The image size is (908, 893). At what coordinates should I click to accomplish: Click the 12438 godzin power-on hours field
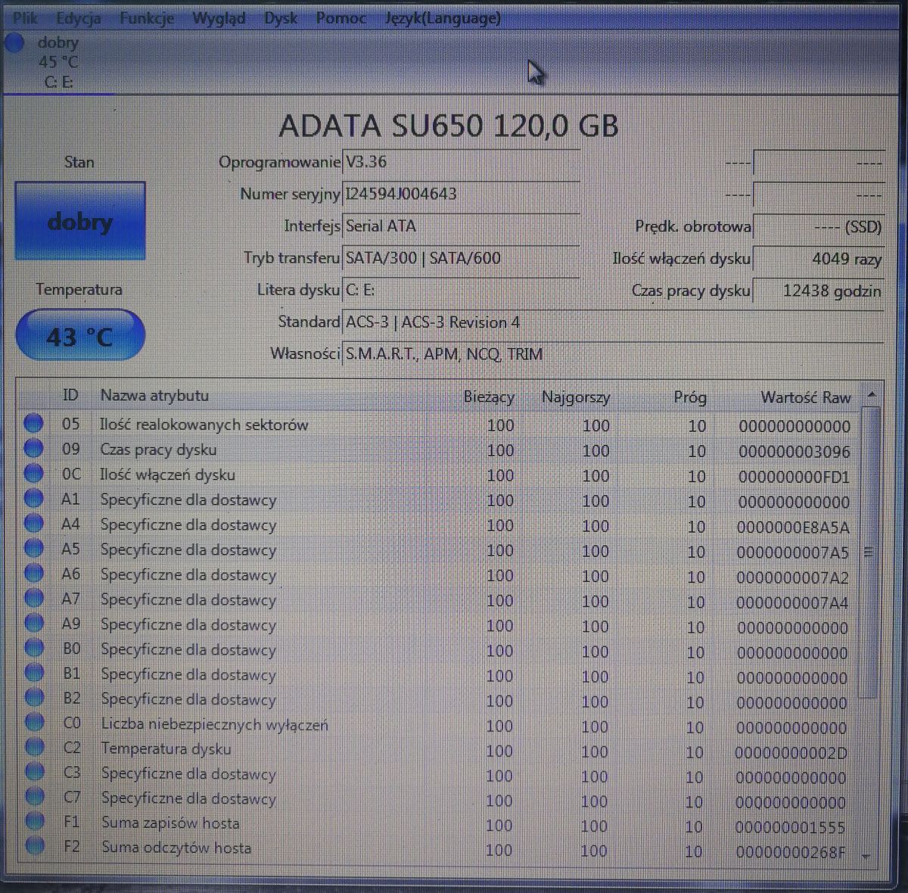[819, 291]
